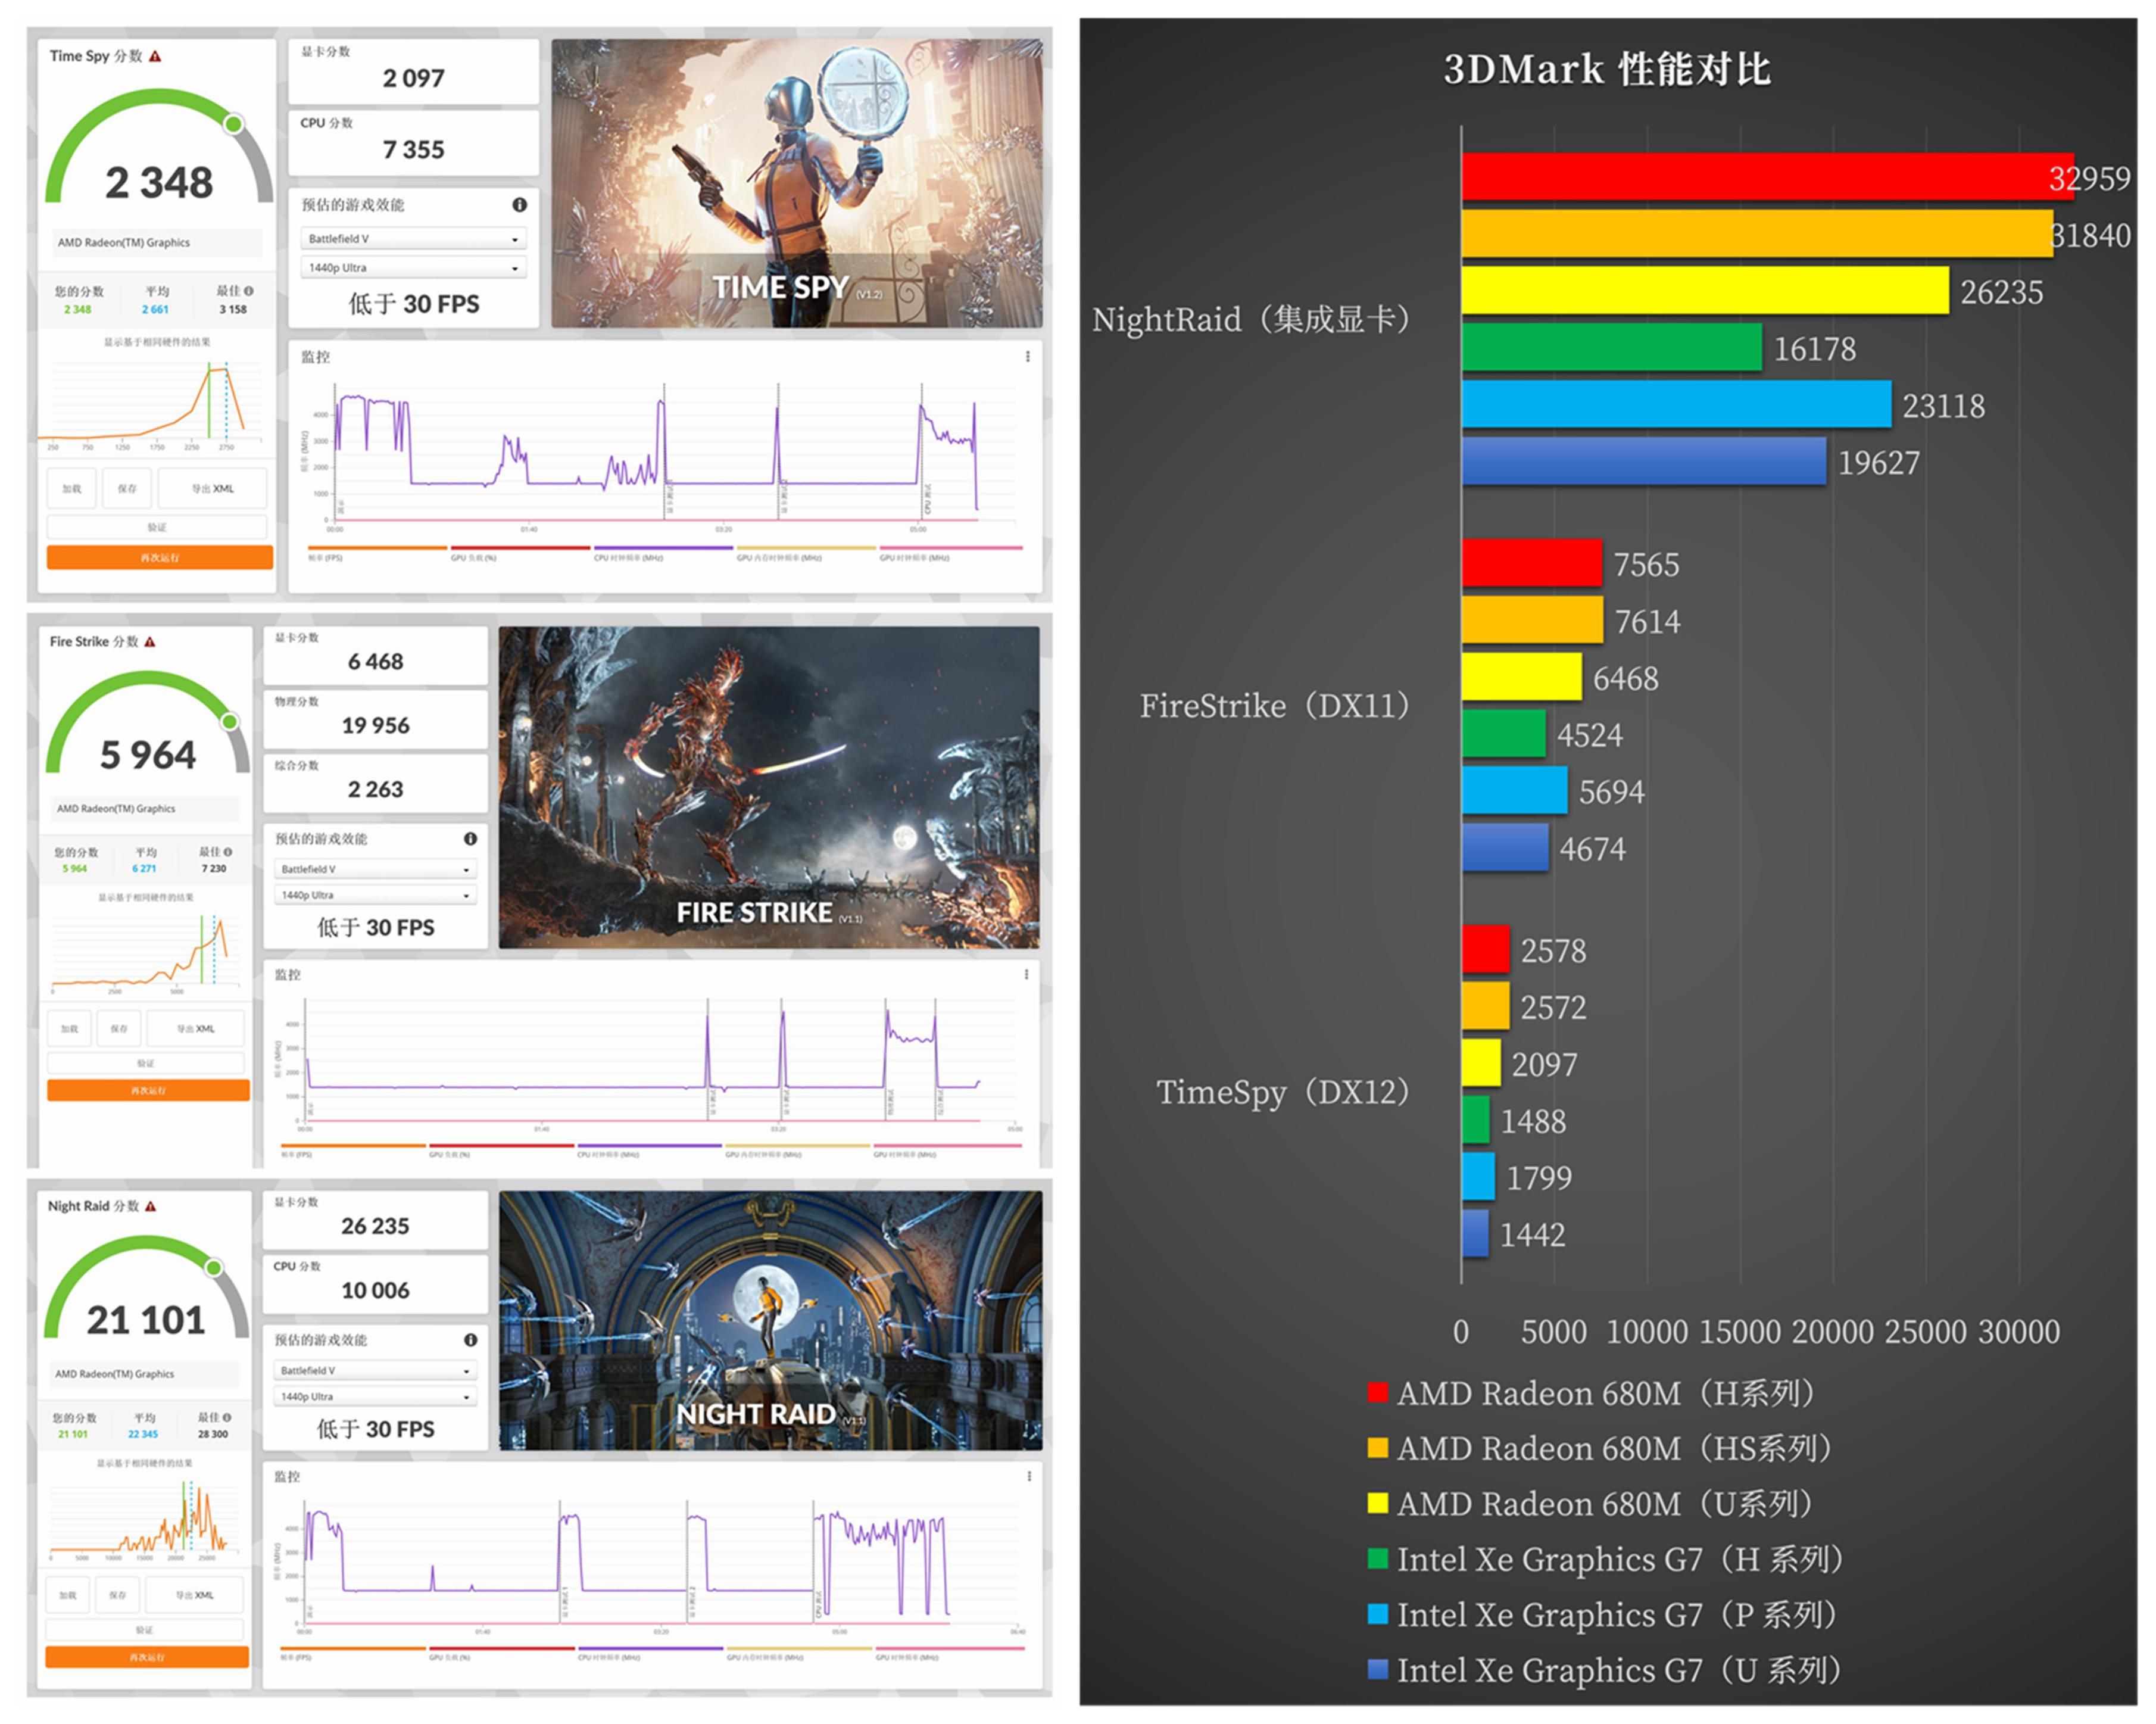The height and width of the screenshot is (1724, 2156).
Task: Click the Fire Strike artwork thumbnail
Action: (768, 788)
